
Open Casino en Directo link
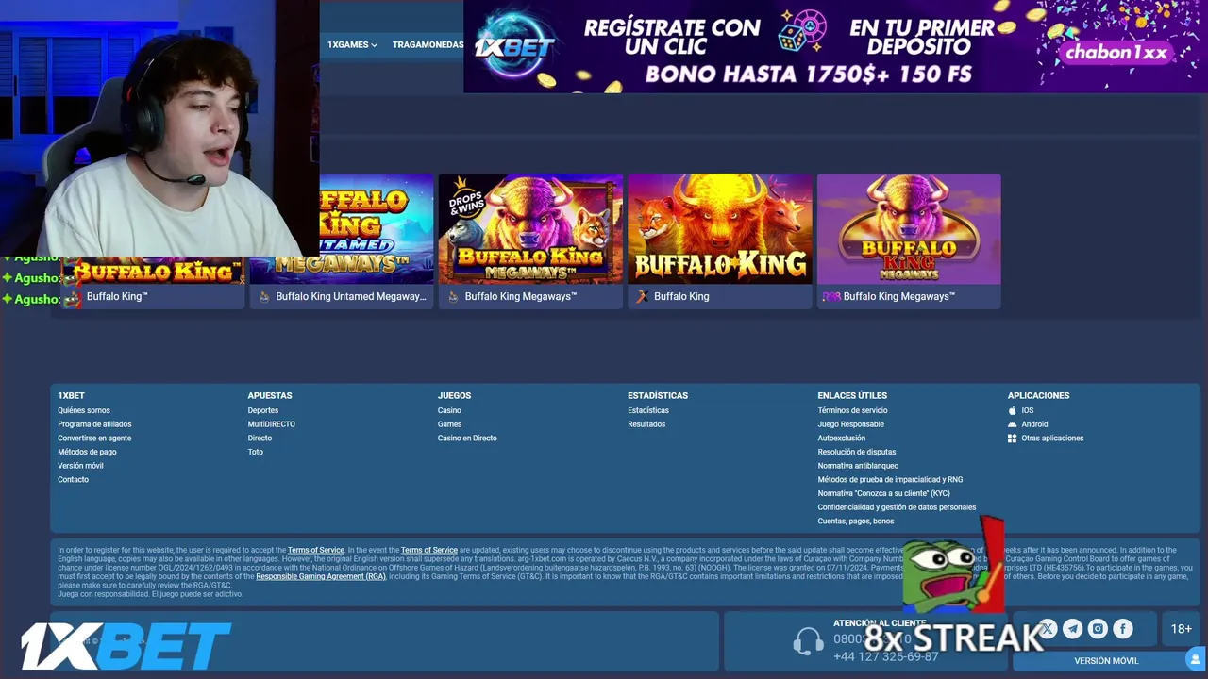point(467,438)
